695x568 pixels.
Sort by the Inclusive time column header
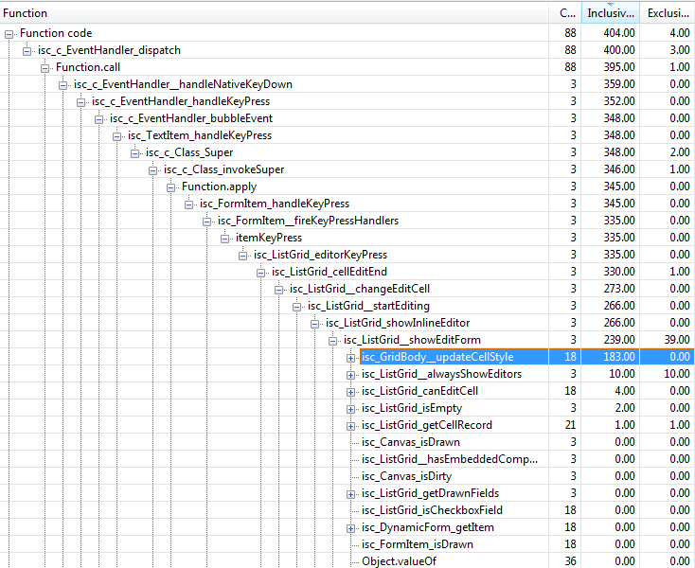611,13
